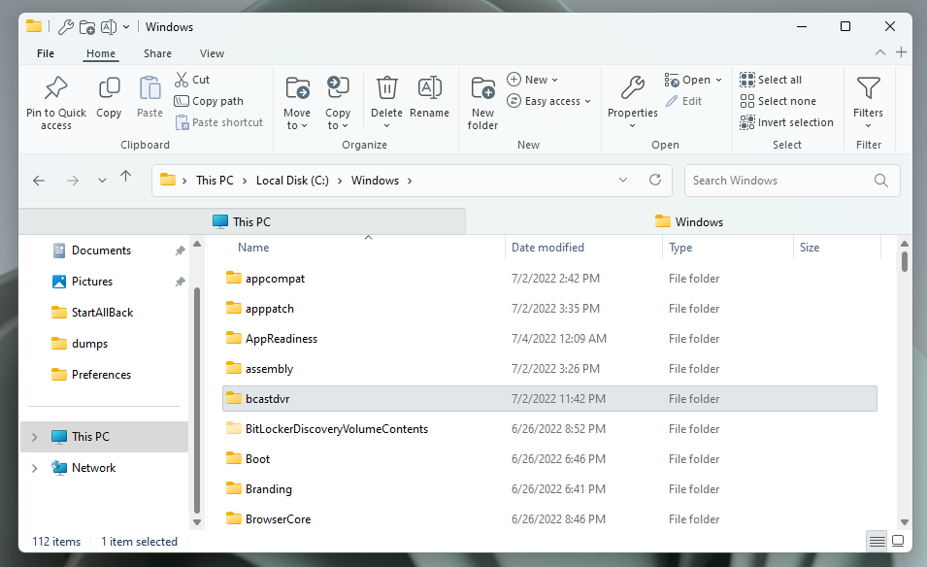Click the Cut scissors icon
Viewport: 927px width, 567px height.
click(182, 80)
